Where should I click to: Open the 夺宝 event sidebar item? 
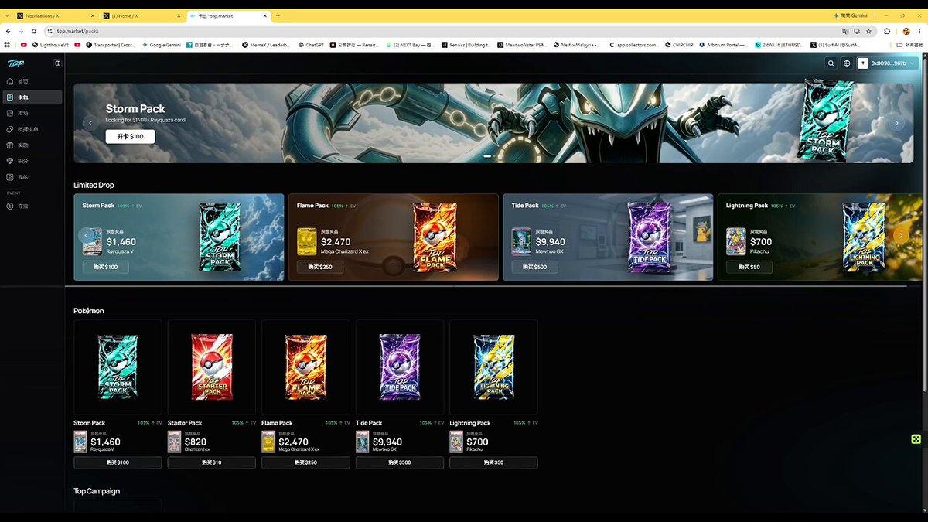click(32, 206)
